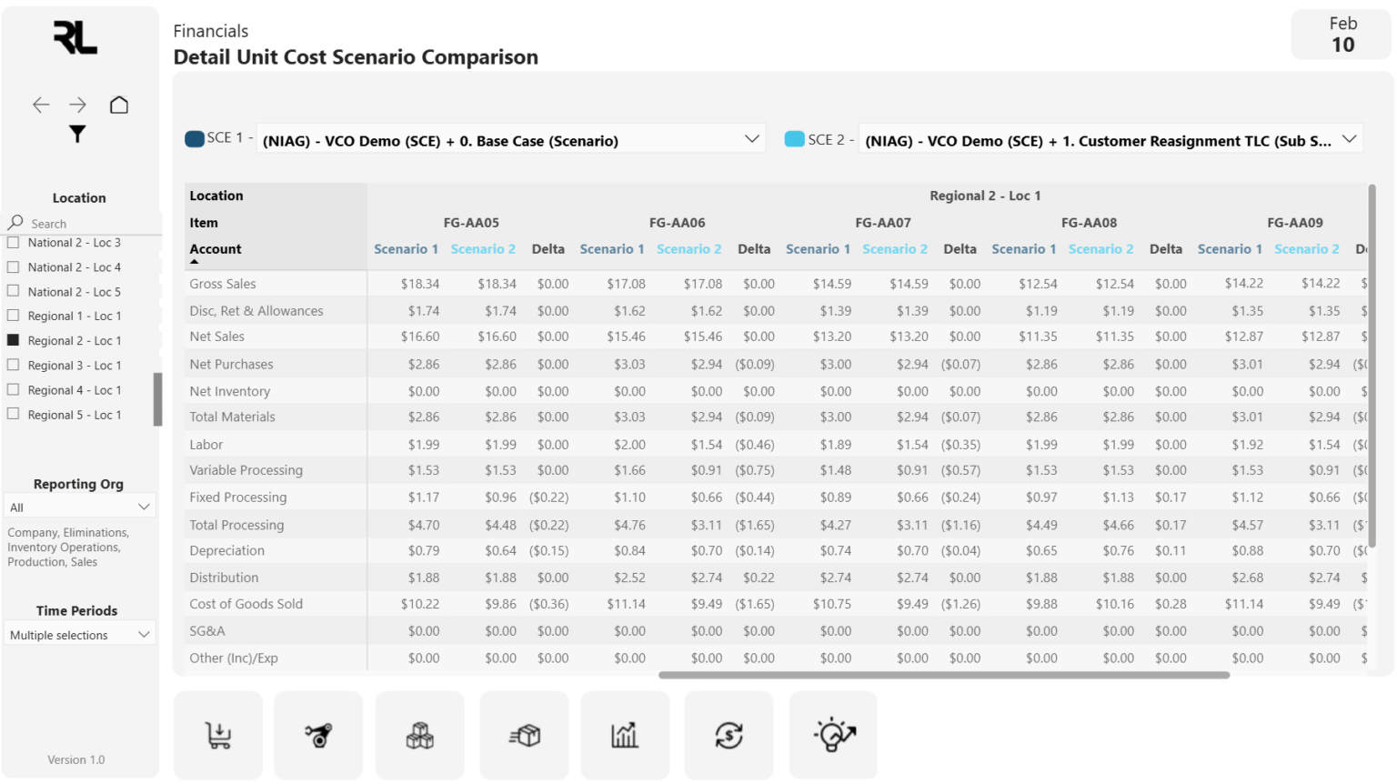Image resolution: width=1397 pixels, height=784 pixels.
Task: Click the RL logo
Action: (x=75, y=38)
